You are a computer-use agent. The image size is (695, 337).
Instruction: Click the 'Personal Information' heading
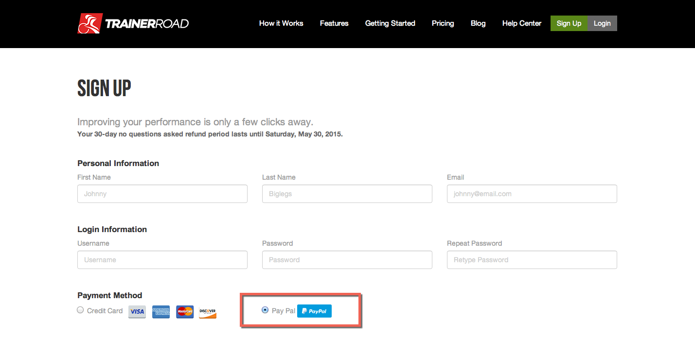118,163
